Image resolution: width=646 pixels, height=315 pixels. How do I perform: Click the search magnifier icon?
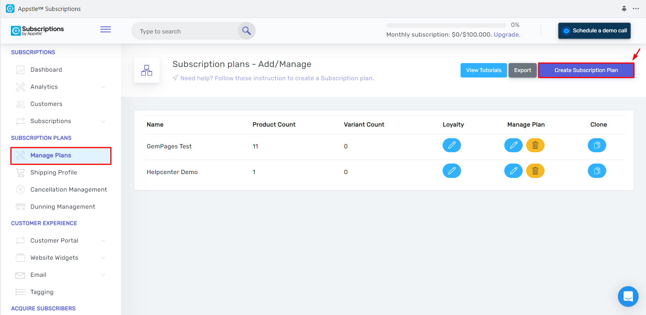coord(246,31)
